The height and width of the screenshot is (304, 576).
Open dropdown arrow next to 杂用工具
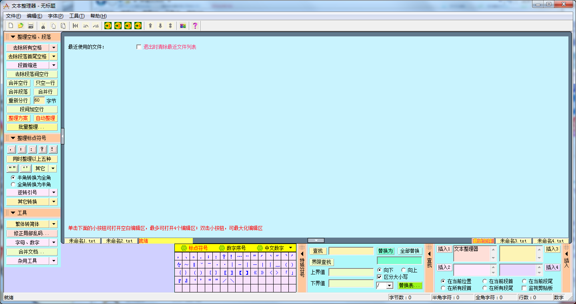tap(54, 261)
